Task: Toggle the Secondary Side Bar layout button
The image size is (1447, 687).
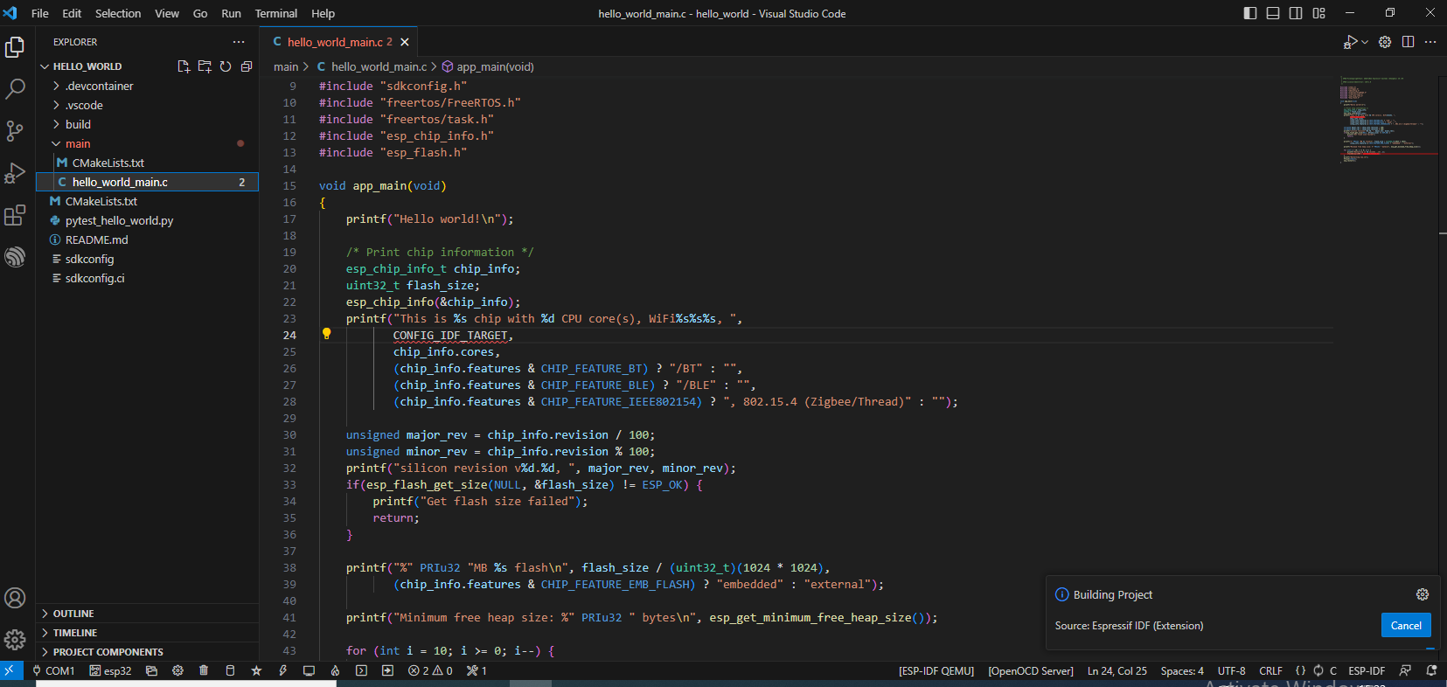Action: tap(1296, 13)
